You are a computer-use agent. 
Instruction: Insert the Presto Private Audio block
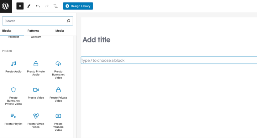tap(36, 69)
